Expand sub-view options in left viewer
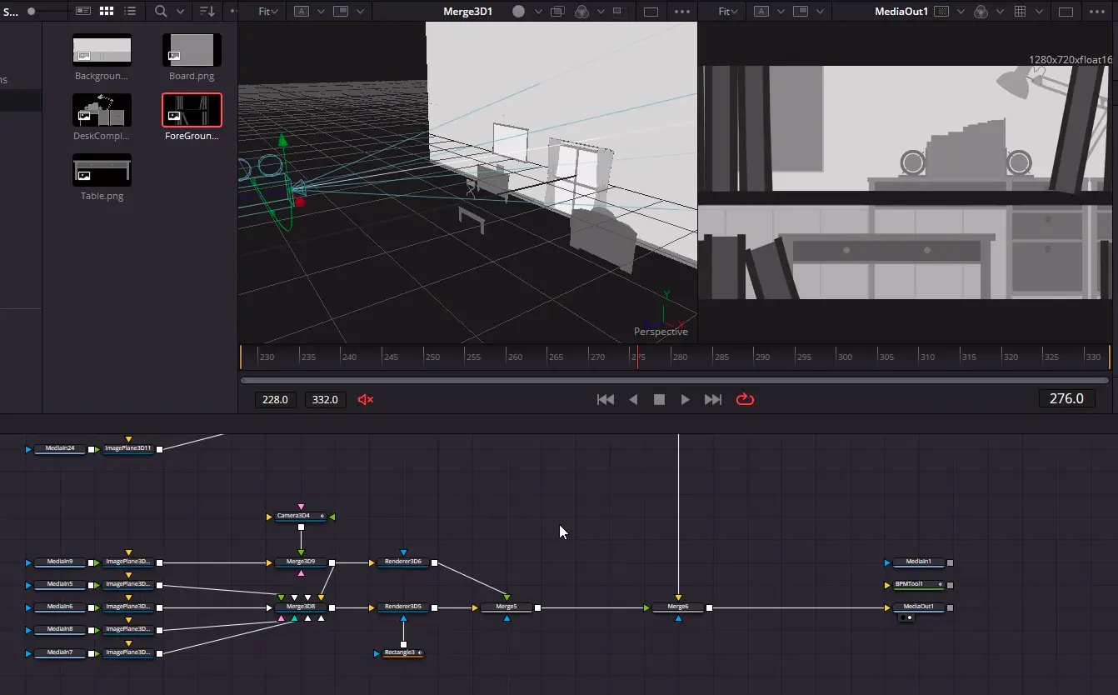Viewport: 1118px width, 695px height. 360,12
